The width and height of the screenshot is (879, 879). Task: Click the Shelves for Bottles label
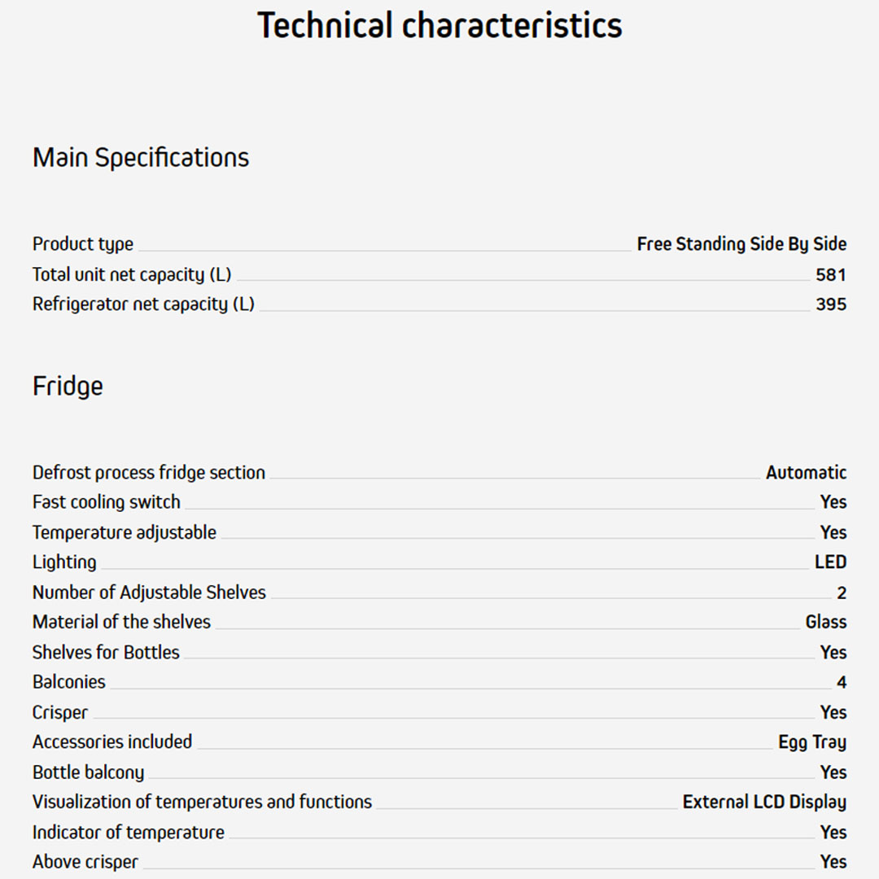(x=106, y=652)
